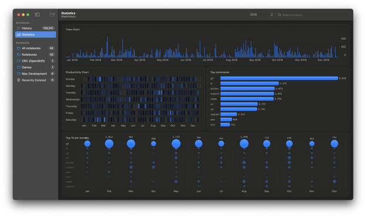Click the All notebooks badge 40
Viewport: 366px width, 217px height.
(51, 48)
